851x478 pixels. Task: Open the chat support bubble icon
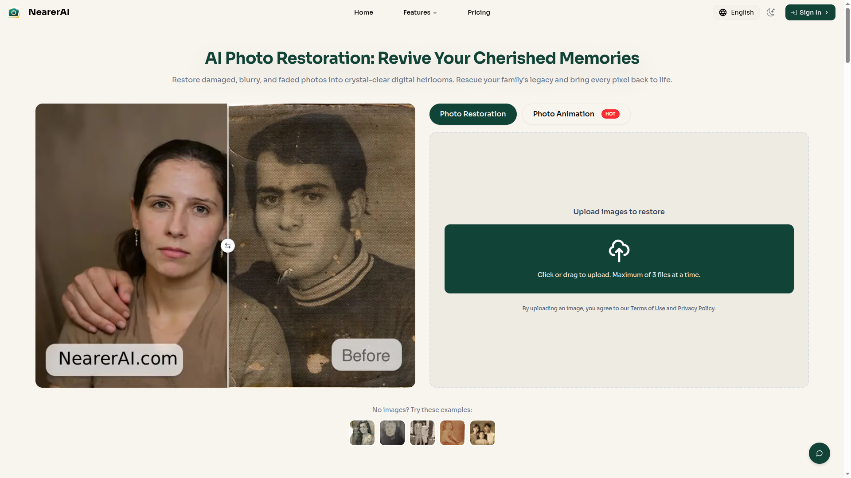(819, 453)
